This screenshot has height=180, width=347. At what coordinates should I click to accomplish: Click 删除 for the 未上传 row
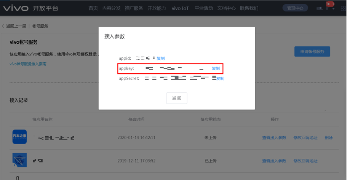click(329, 137)
